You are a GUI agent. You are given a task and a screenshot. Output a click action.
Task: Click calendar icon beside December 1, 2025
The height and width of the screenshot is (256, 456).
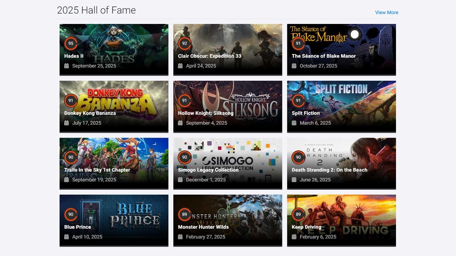pyautogui.click(x=180, y=180)
